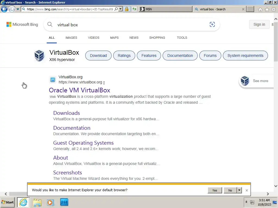Click the VirtualBox.org site favicon
The width and height of the screenshot is (278, 208).
[53, 80]
